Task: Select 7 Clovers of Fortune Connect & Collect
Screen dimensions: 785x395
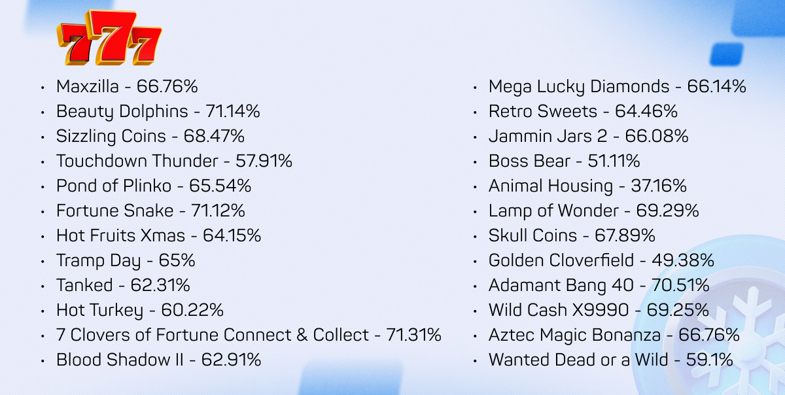Action: 249,335
